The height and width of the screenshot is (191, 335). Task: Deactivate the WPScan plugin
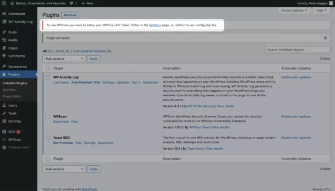click(x=61, y=122)
